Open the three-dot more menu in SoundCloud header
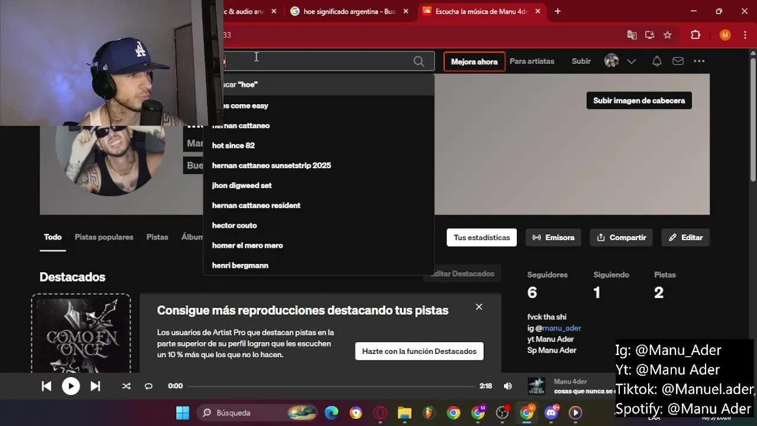 [x=699, y=61]
